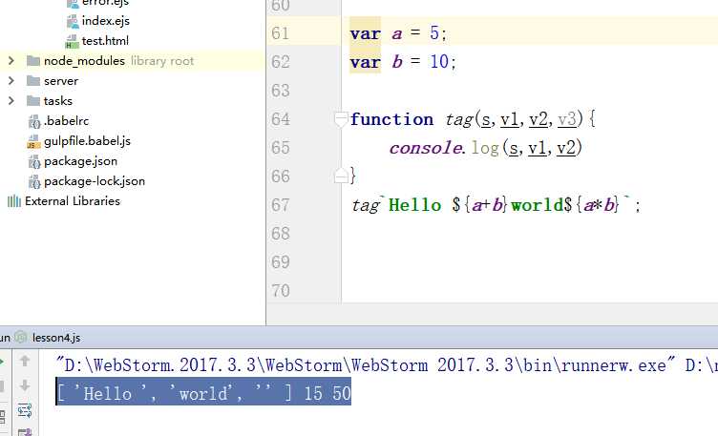The width and height of the screenshot is (718, 436).
Task: Expand the server folder chevron
Action: point(11,80)
